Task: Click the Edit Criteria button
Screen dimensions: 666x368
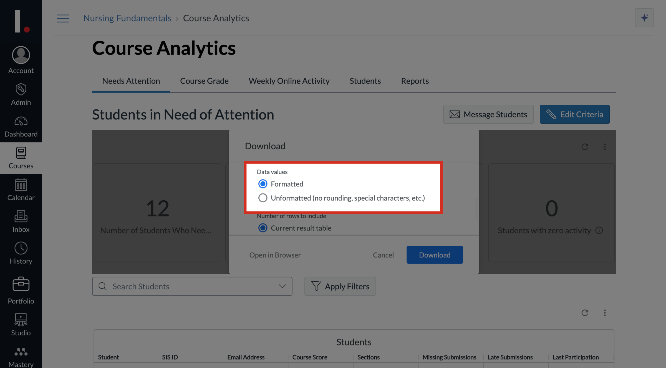Action: pyautogui.click(x=574, y=114)
